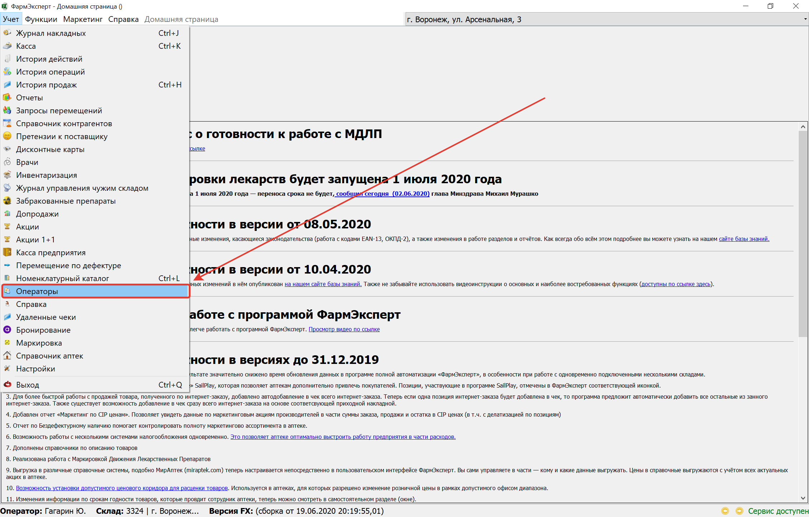Select the Домашняя страница tab

181,19
